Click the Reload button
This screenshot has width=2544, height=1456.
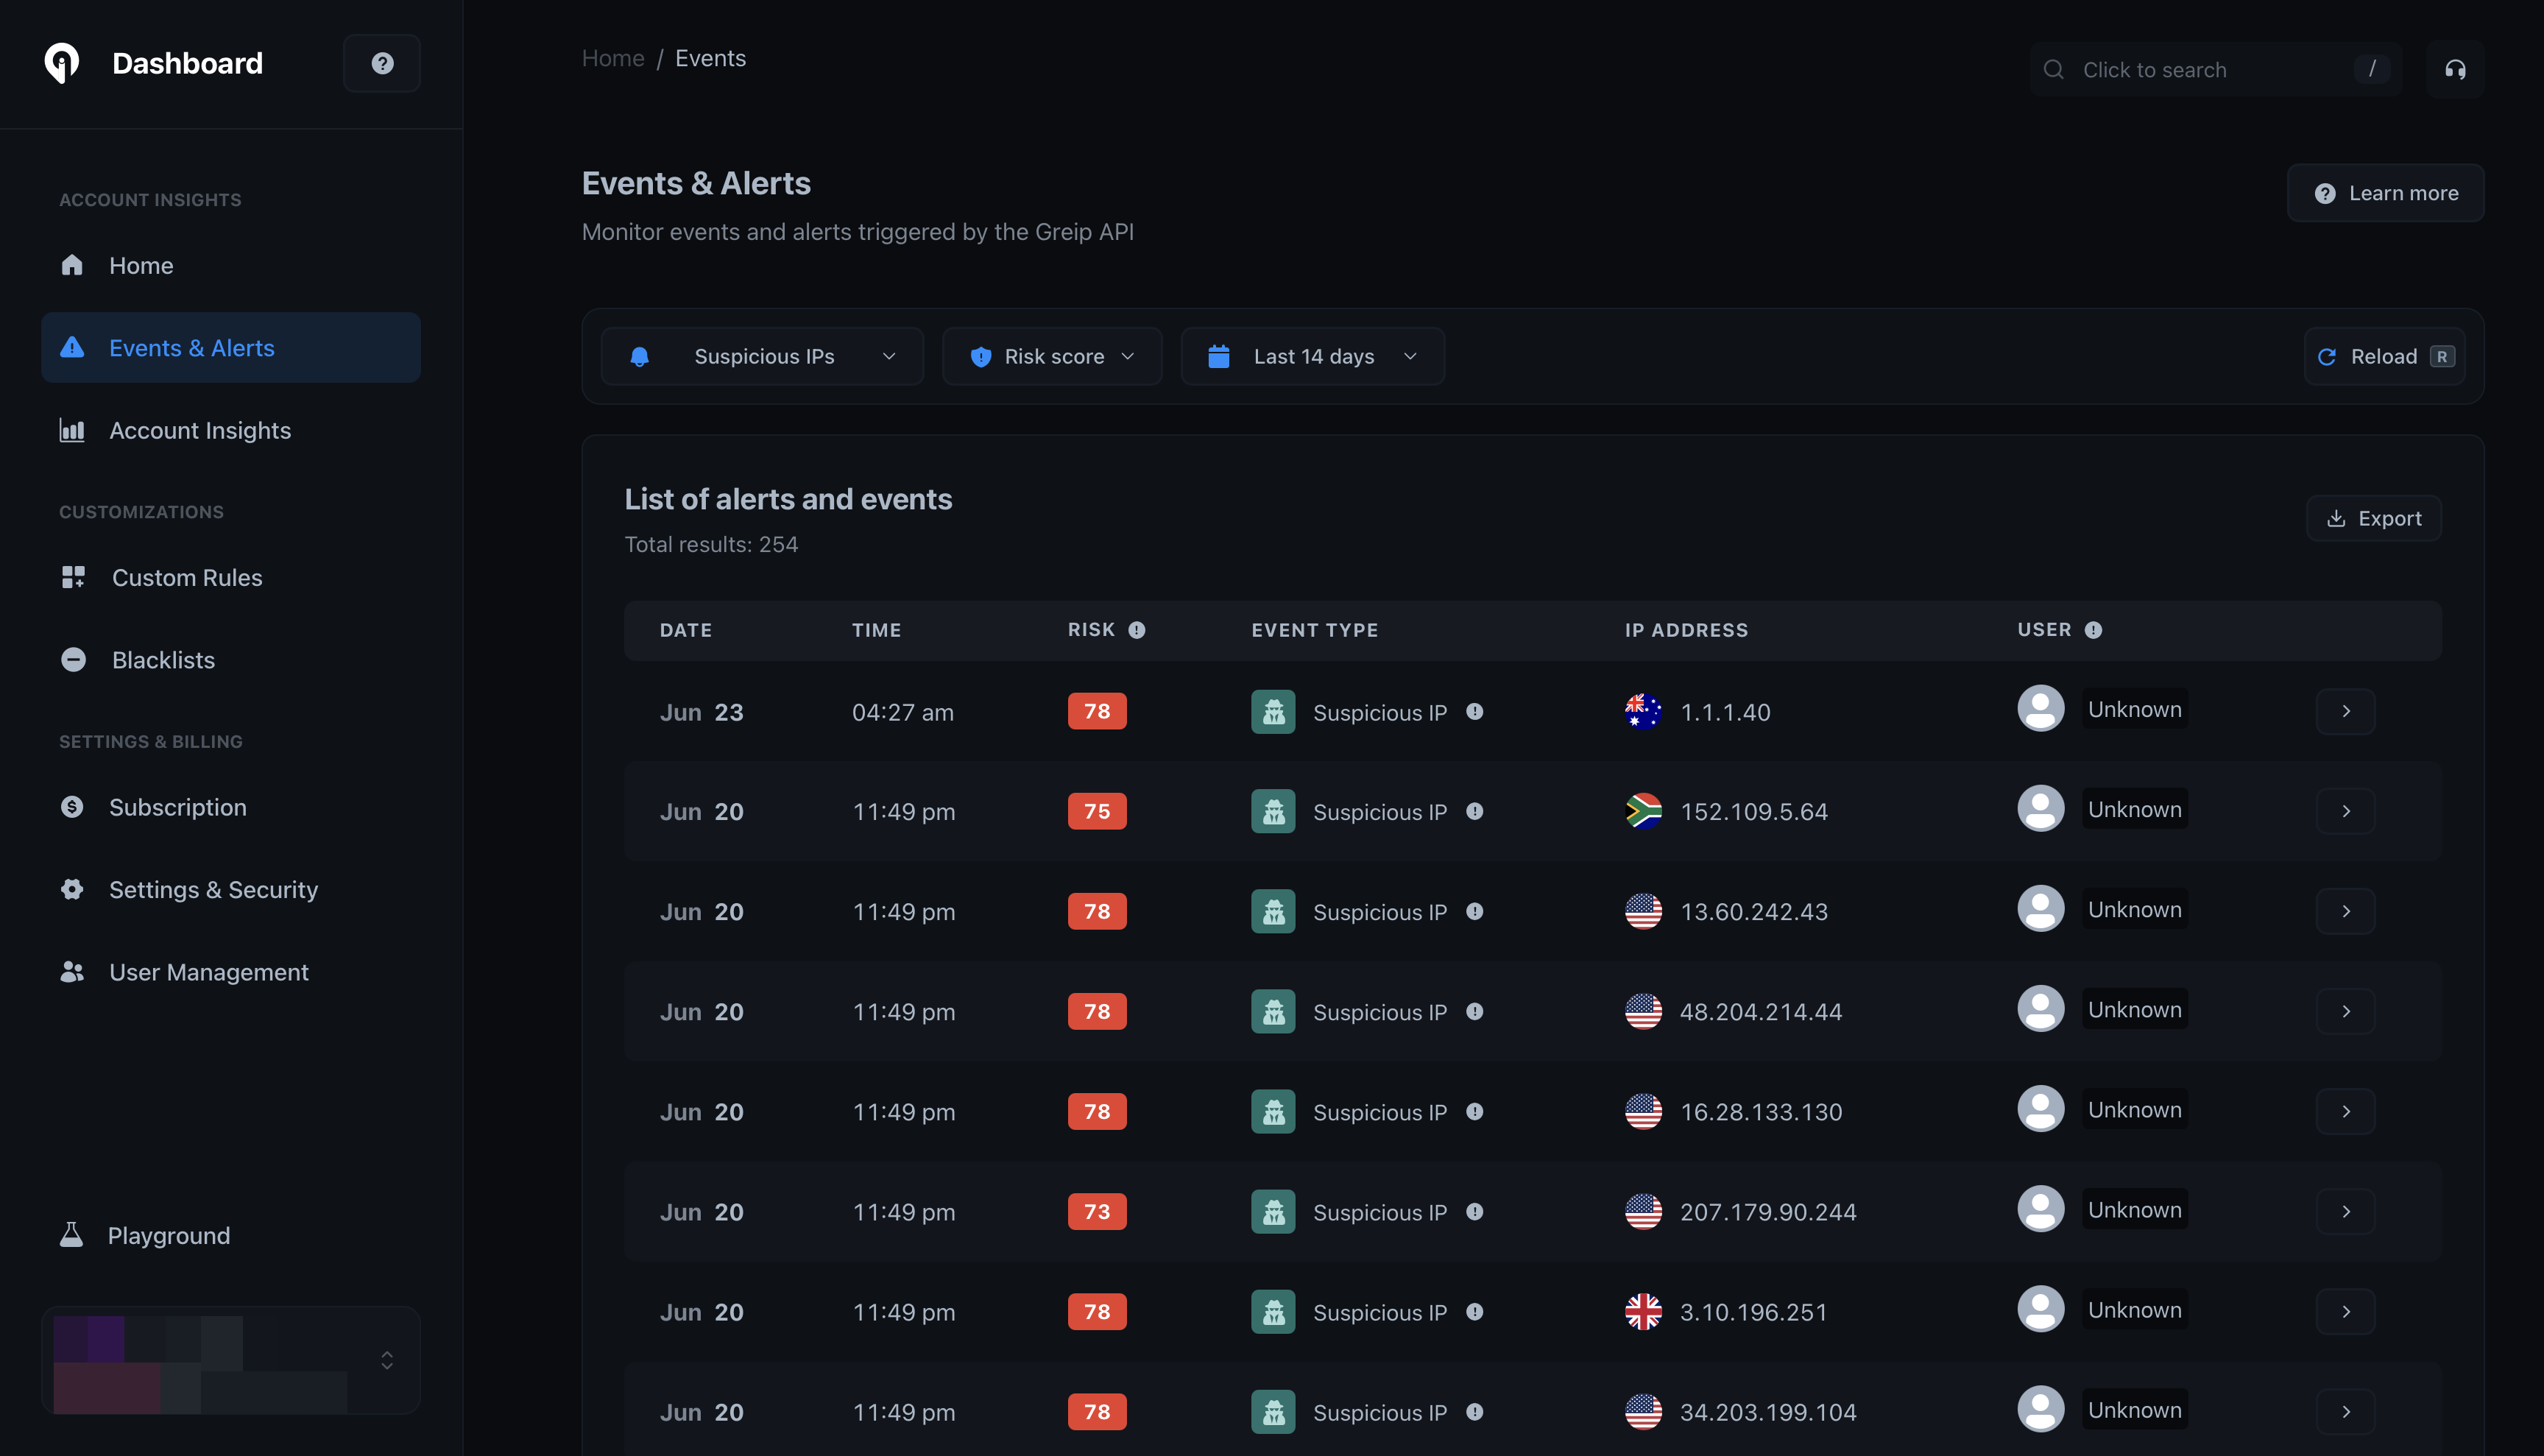click(2384, 356)
